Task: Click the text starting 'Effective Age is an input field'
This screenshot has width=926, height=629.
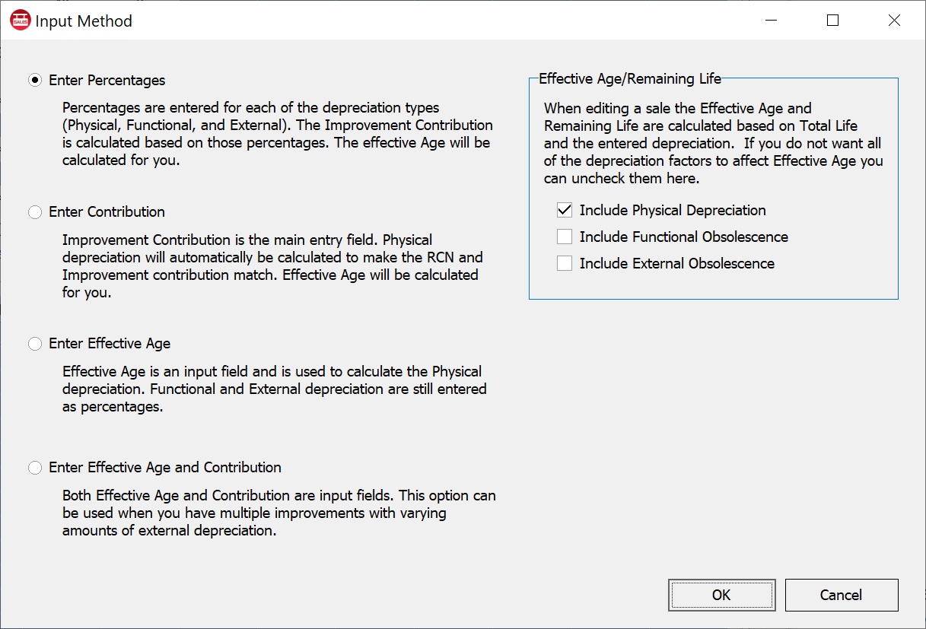Action: pyautogui.click(x=274, y=389)
